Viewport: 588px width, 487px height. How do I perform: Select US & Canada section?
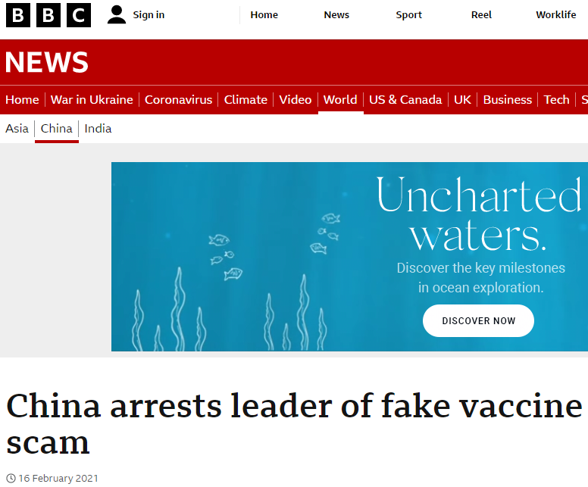[405, 100]
